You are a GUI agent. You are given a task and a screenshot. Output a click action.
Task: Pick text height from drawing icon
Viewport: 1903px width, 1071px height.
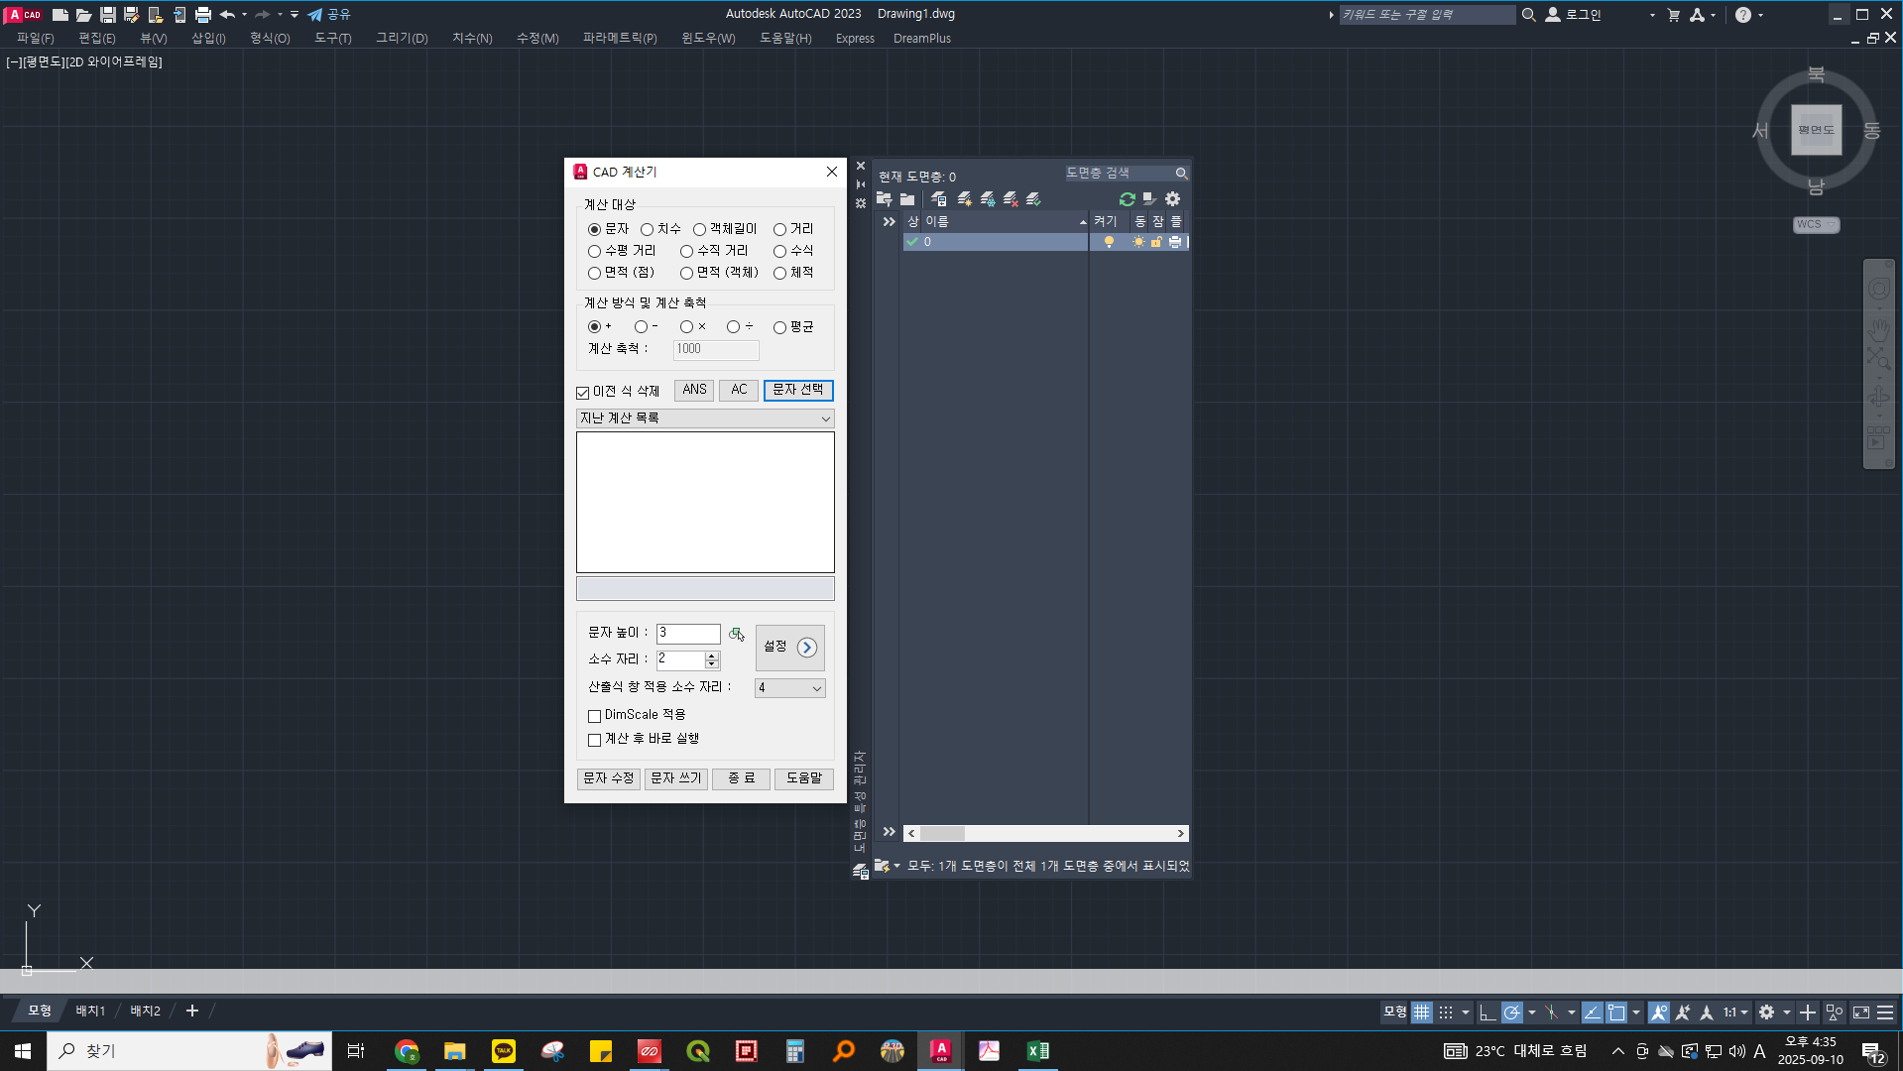click(x=737, y=635)
